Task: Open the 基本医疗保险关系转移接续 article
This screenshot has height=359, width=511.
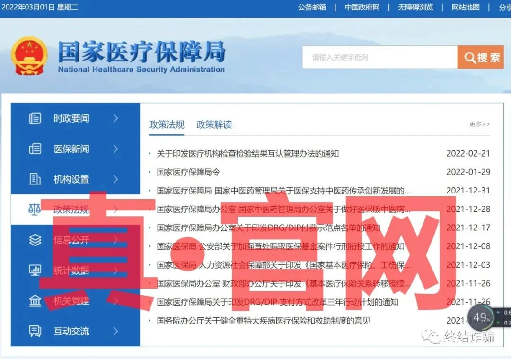Action: 283,283
